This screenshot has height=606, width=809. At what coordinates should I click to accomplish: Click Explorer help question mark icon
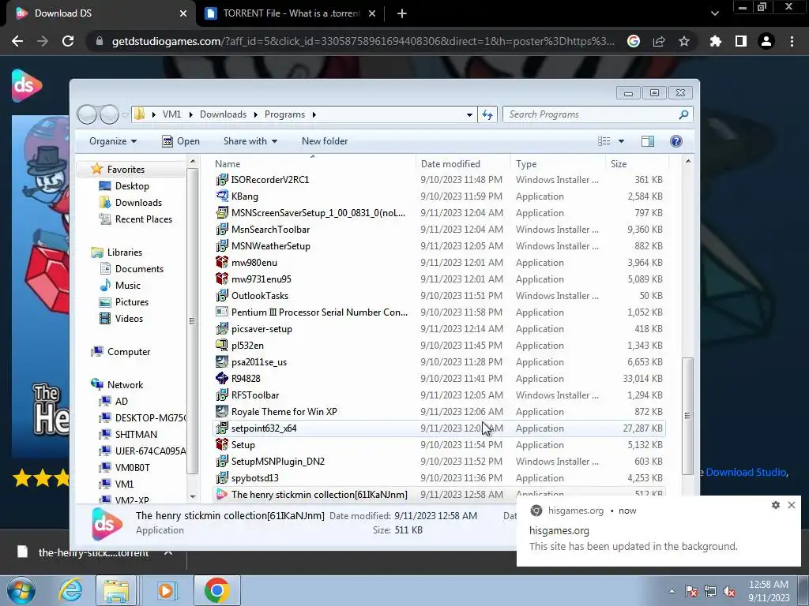676,141
